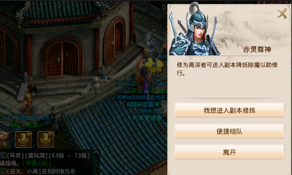292x175 pixels.
Task: Click the 离开 button
Action: point(229,152)
